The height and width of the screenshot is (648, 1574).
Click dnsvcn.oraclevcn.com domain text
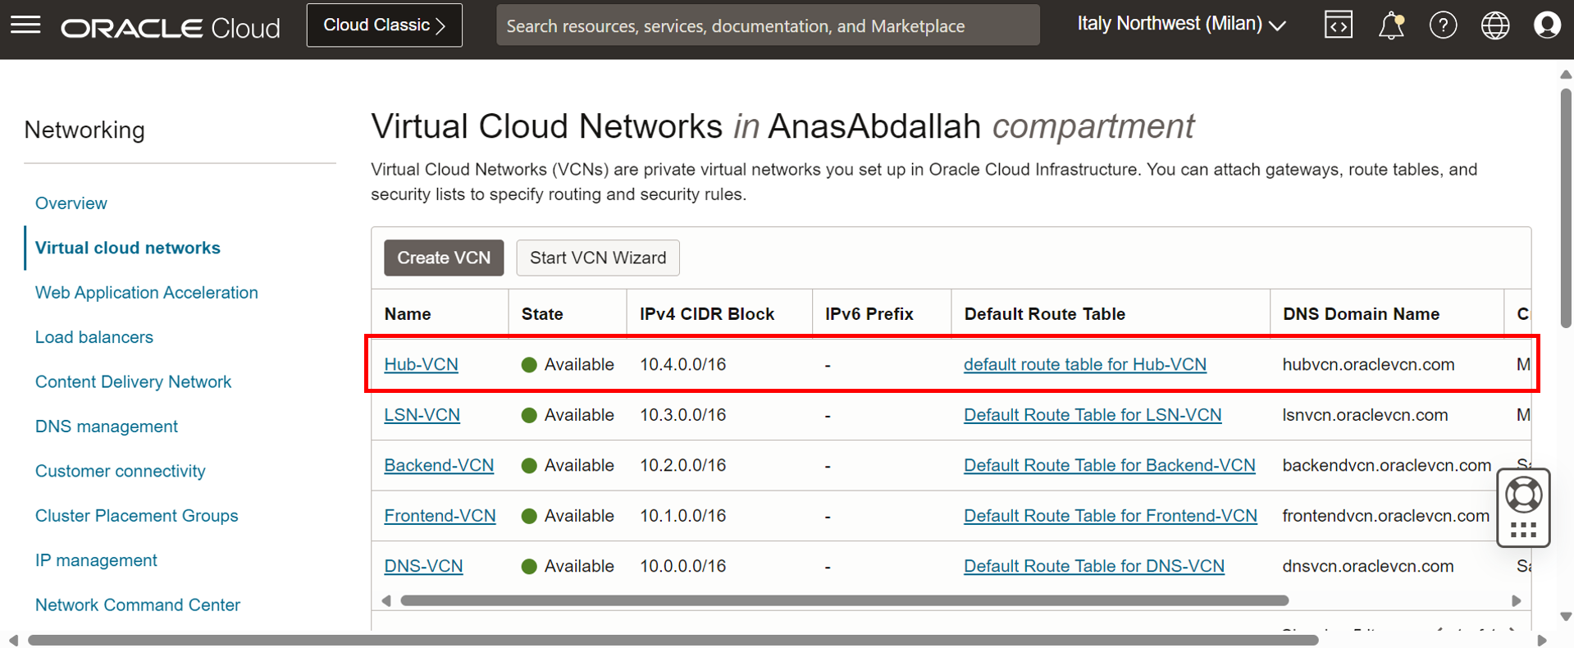[1368, 566]
